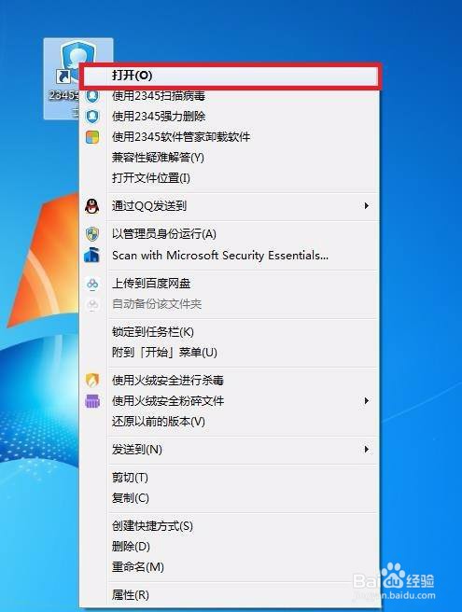The height and width of the screenshot is (612, 462).
Task: Select 使用2345强力删除 menu entry
Action: click(x=231, y=117)
